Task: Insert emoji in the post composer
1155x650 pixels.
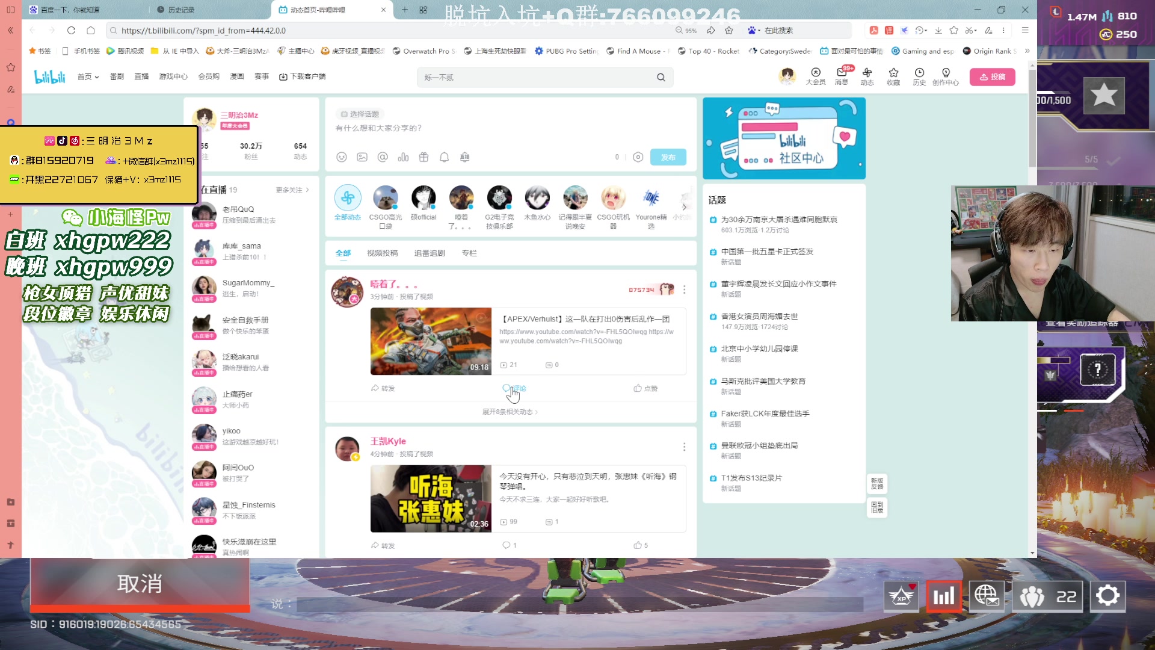Action: [x=342, y=157]
